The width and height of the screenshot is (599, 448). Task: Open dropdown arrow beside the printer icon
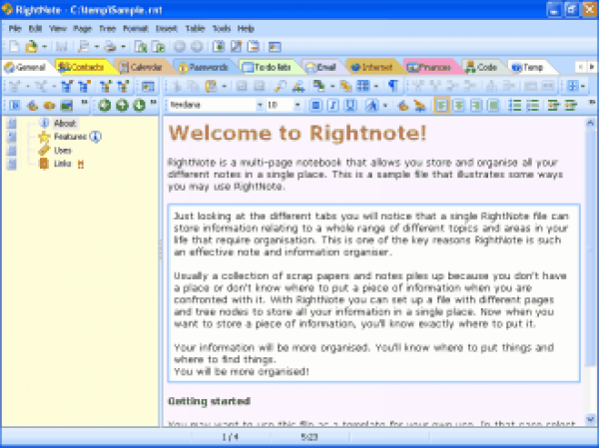point(123,47)
